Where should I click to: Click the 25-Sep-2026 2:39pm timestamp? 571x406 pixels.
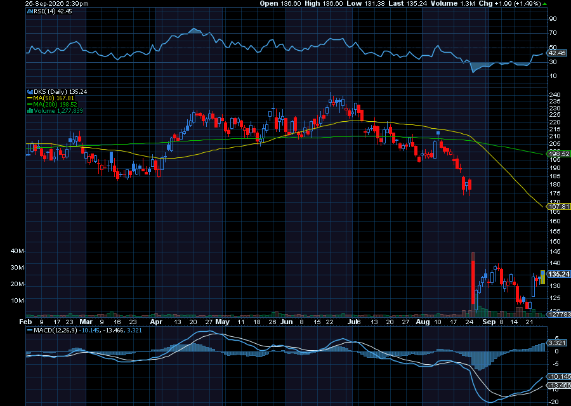[x=56, y=4]
